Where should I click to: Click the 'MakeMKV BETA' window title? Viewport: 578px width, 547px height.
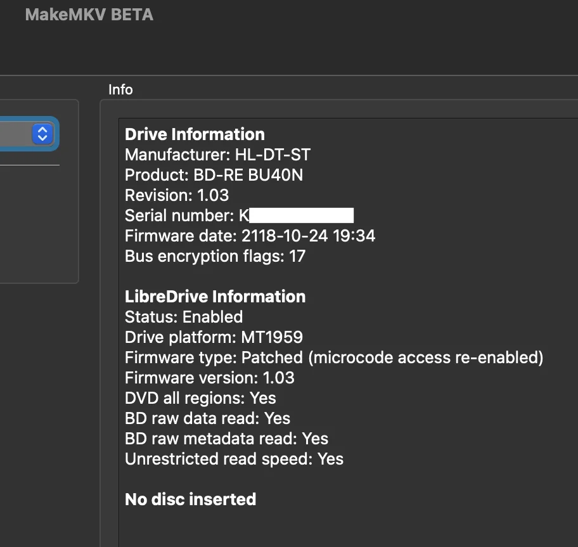coord(89,15)
